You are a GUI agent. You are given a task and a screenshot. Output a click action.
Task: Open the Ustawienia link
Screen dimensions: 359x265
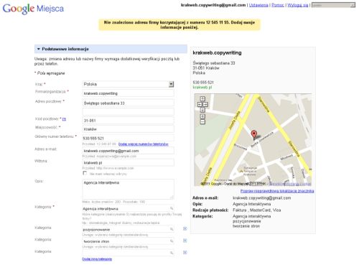click(258, 5)
